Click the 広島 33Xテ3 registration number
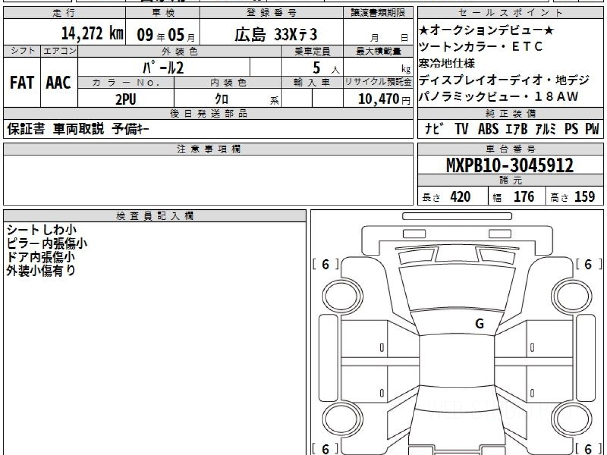This screenshot has width=607, height=455. coord(276,34)
